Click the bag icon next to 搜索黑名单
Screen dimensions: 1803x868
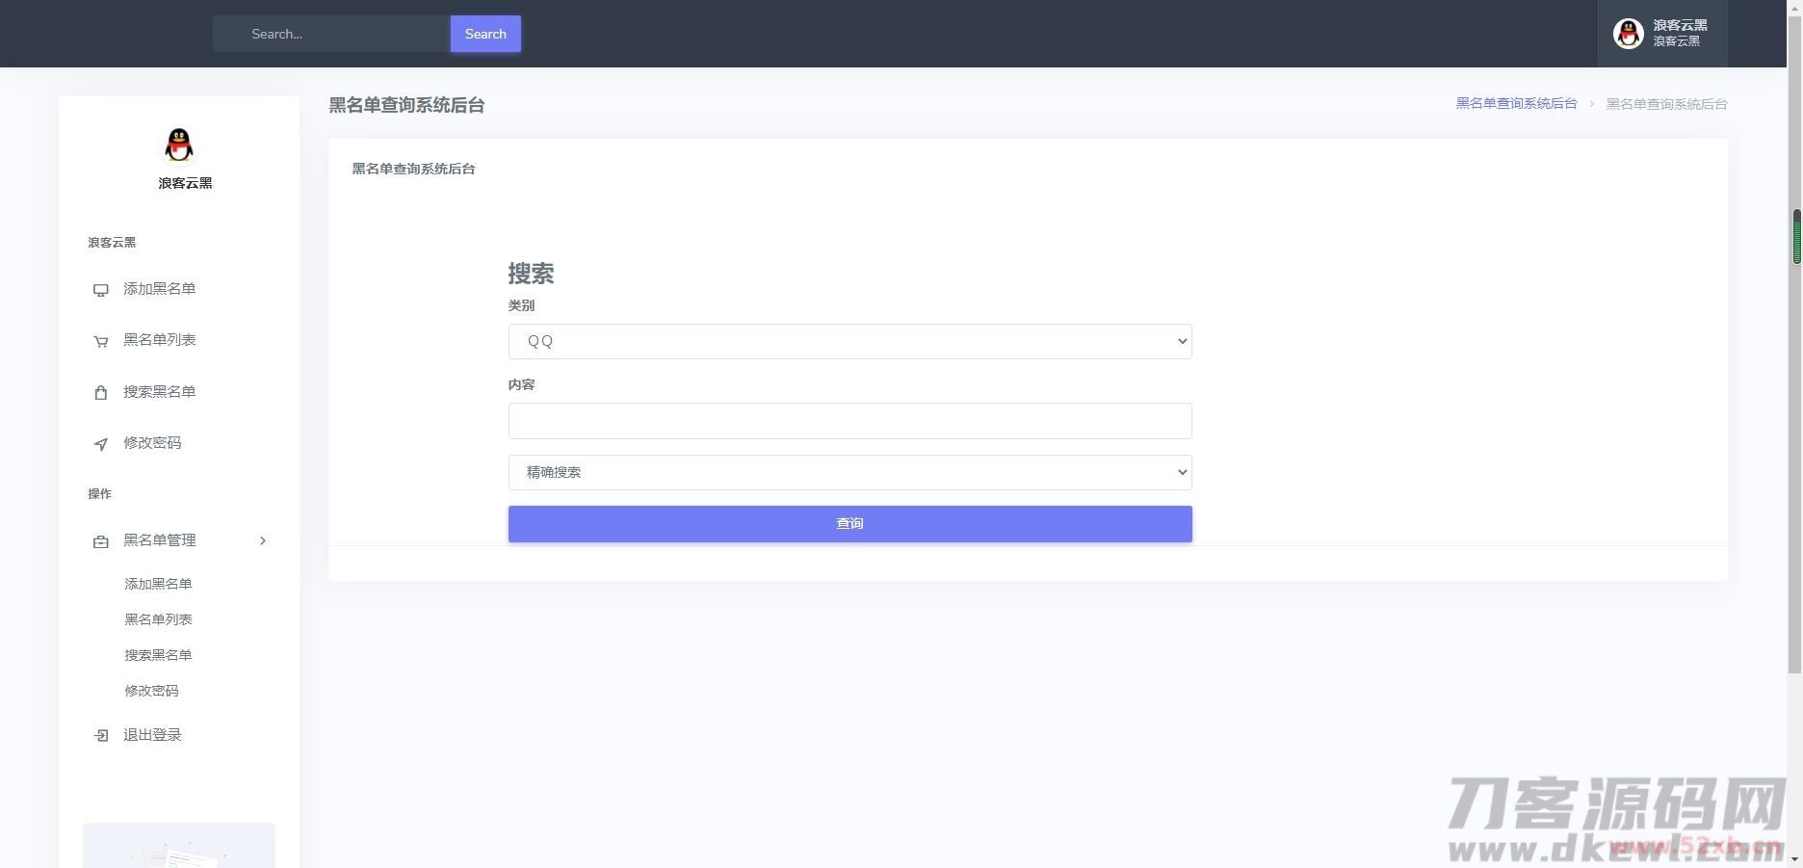(x=100, y=392)
